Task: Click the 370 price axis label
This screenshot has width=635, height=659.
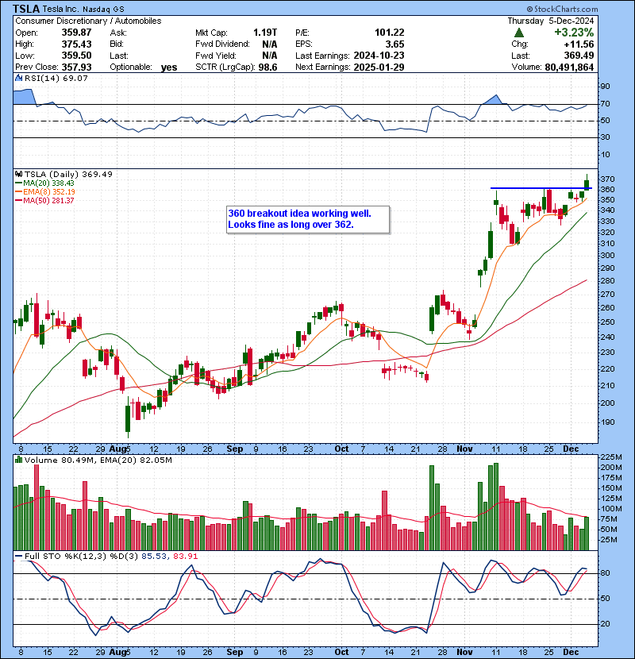Action: pos(607,179)
